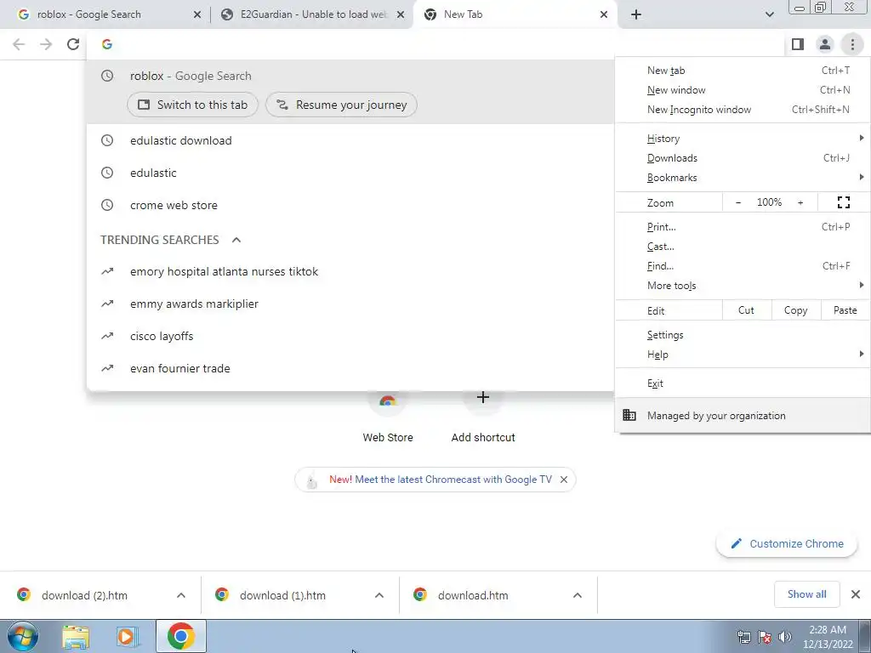This screenshot has width=871, height=653.
Task: Open the Windows Start button
Action: pos(23,636)
